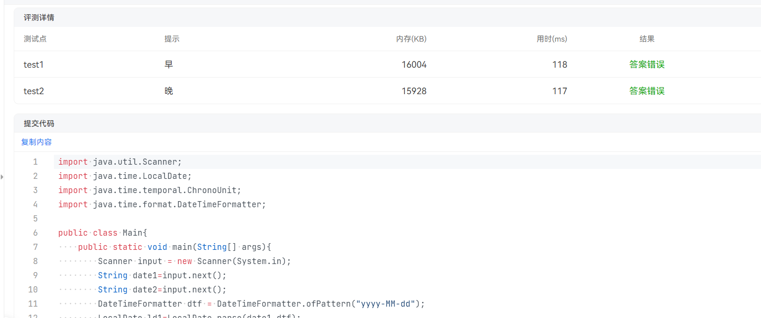Image resolution: width=761 pixels, height=318 pixels.
Task: Click the 答案错误 result for test2
Action: point(647,91)
